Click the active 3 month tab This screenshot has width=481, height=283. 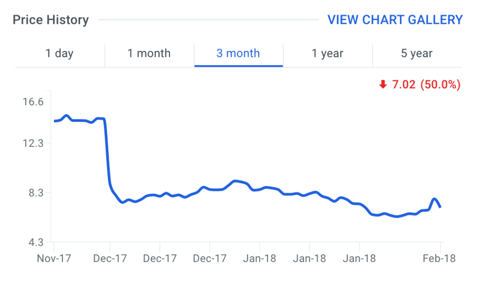pos(238,54)
